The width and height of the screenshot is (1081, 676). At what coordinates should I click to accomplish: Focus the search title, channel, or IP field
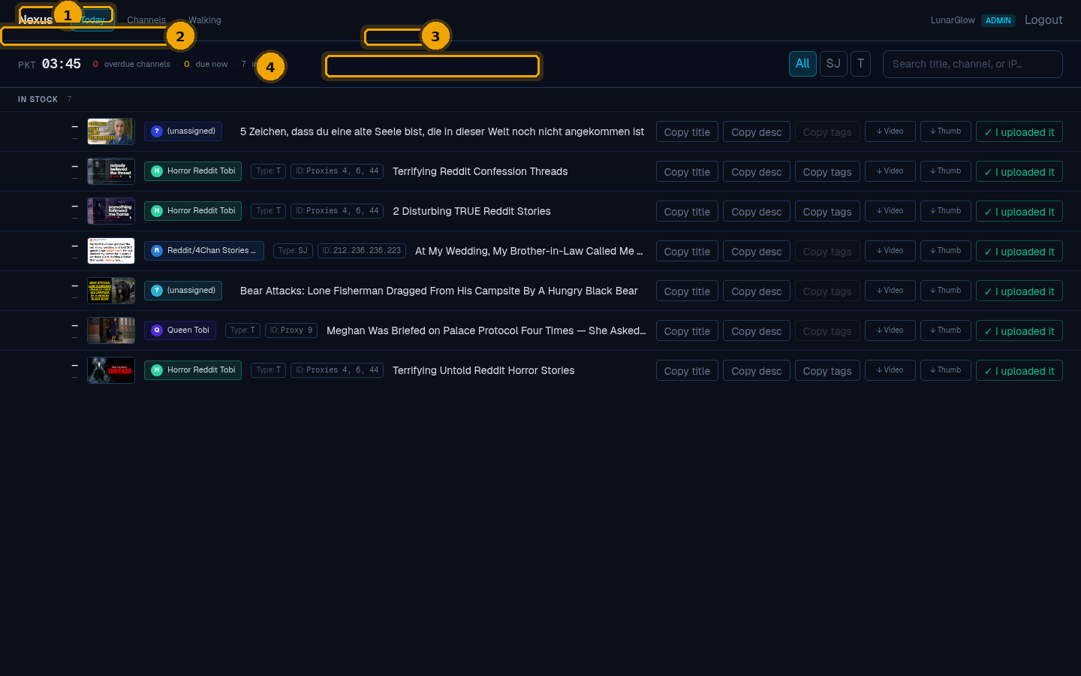pos(973,64)
